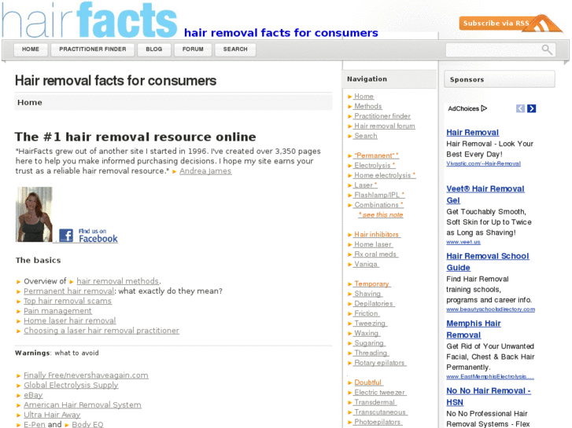The width and height of the screenshot is (572, 428).
Task: Open Home laser hair removal link
Action: [70, 320]
